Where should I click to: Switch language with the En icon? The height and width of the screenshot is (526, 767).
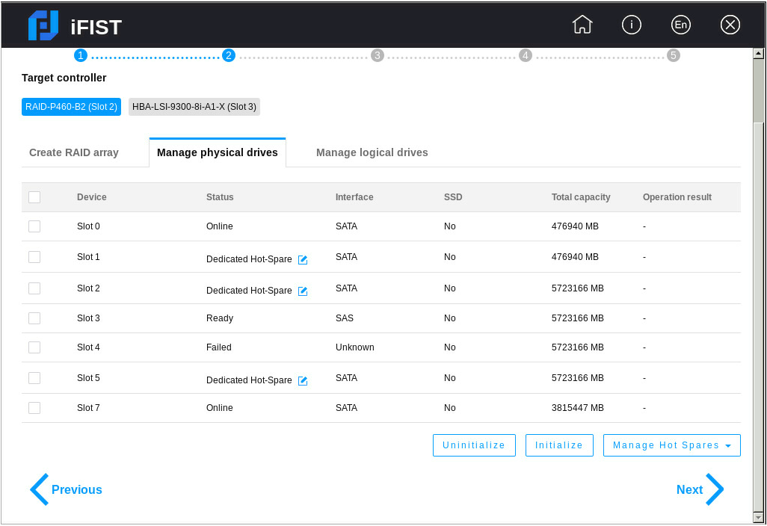pos(681,25)
